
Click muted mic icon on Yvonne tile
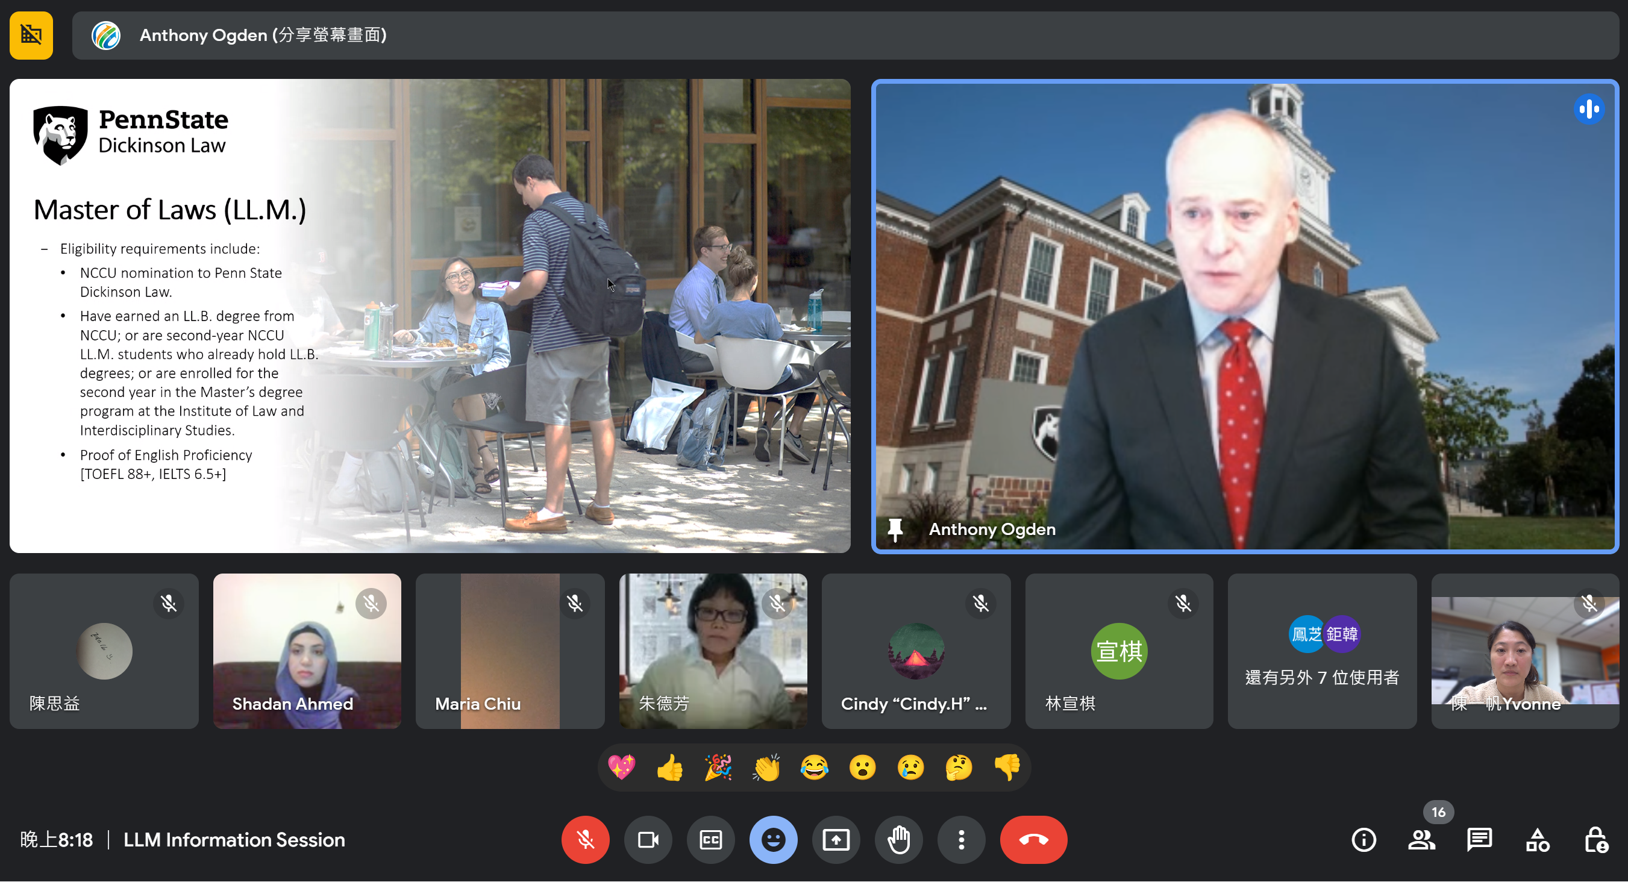point(1589,604)
